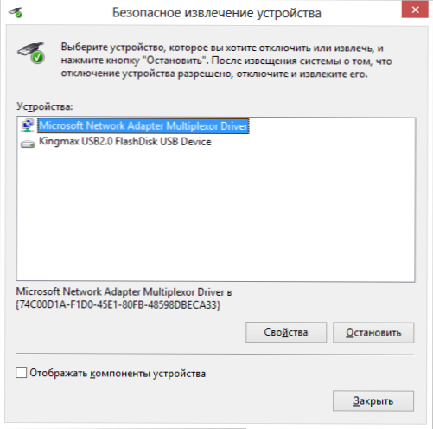Toggle via the Отображать компоненты устройства label text
This screenshot has height=429, width=433.
(118, 374)
